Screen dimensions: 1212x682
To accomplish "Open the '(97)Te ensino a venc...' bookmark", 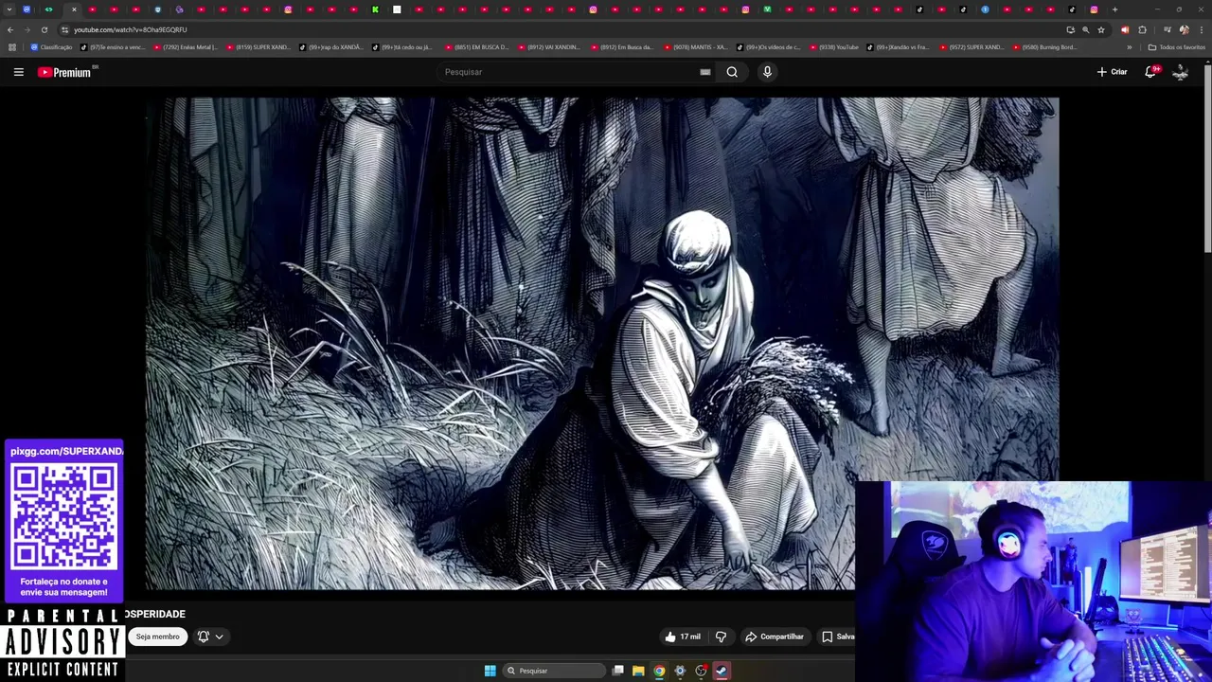I will tap(113, 47).
